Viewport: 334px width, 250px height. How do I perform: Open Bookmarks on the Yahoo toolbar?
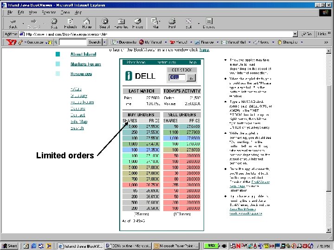click(x=124, y=42)
